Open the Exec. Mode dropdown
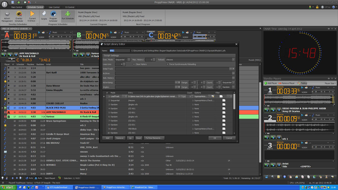The width and height of the screenshot is (338, 190). click(129, 59)
